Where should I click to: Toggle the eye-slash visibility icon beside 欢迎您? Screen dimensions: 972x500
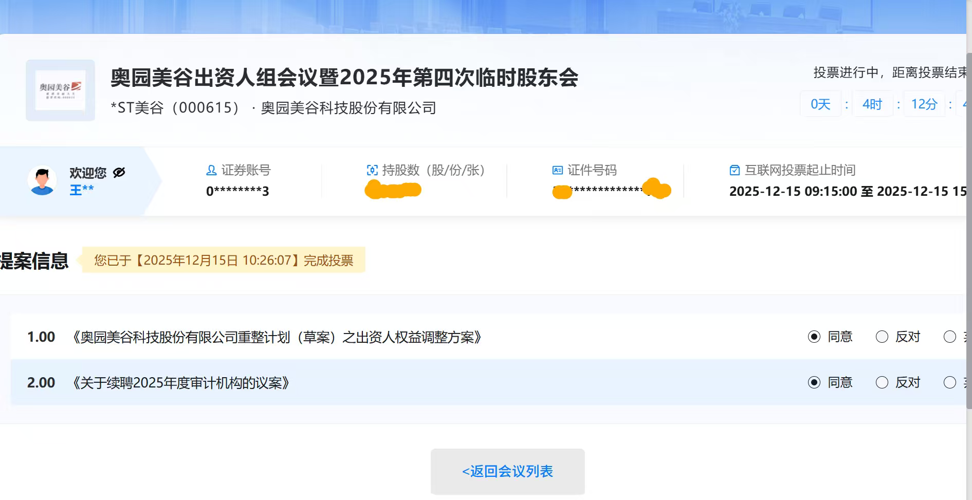point(119,173)
